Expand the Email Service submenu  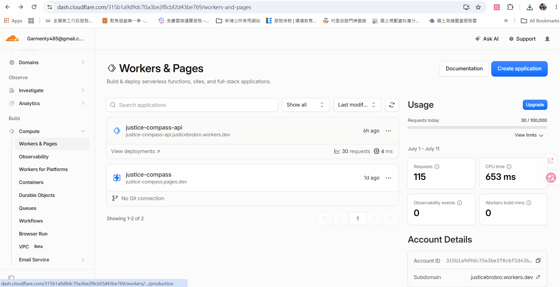coord(83,260)
